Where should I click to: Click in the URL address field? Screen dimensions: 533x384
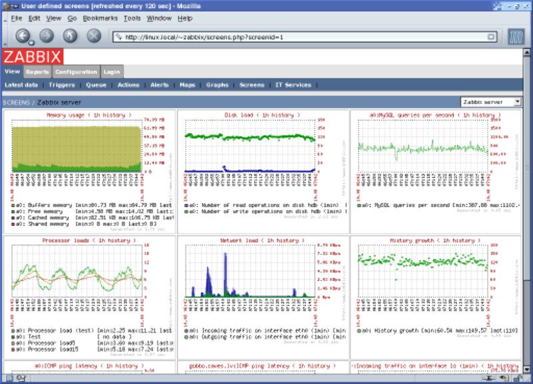coord(300,37)
